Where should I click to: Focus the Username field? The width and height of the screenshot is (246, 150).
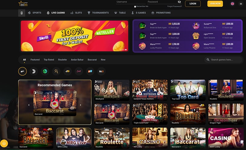tap(130, 2)
